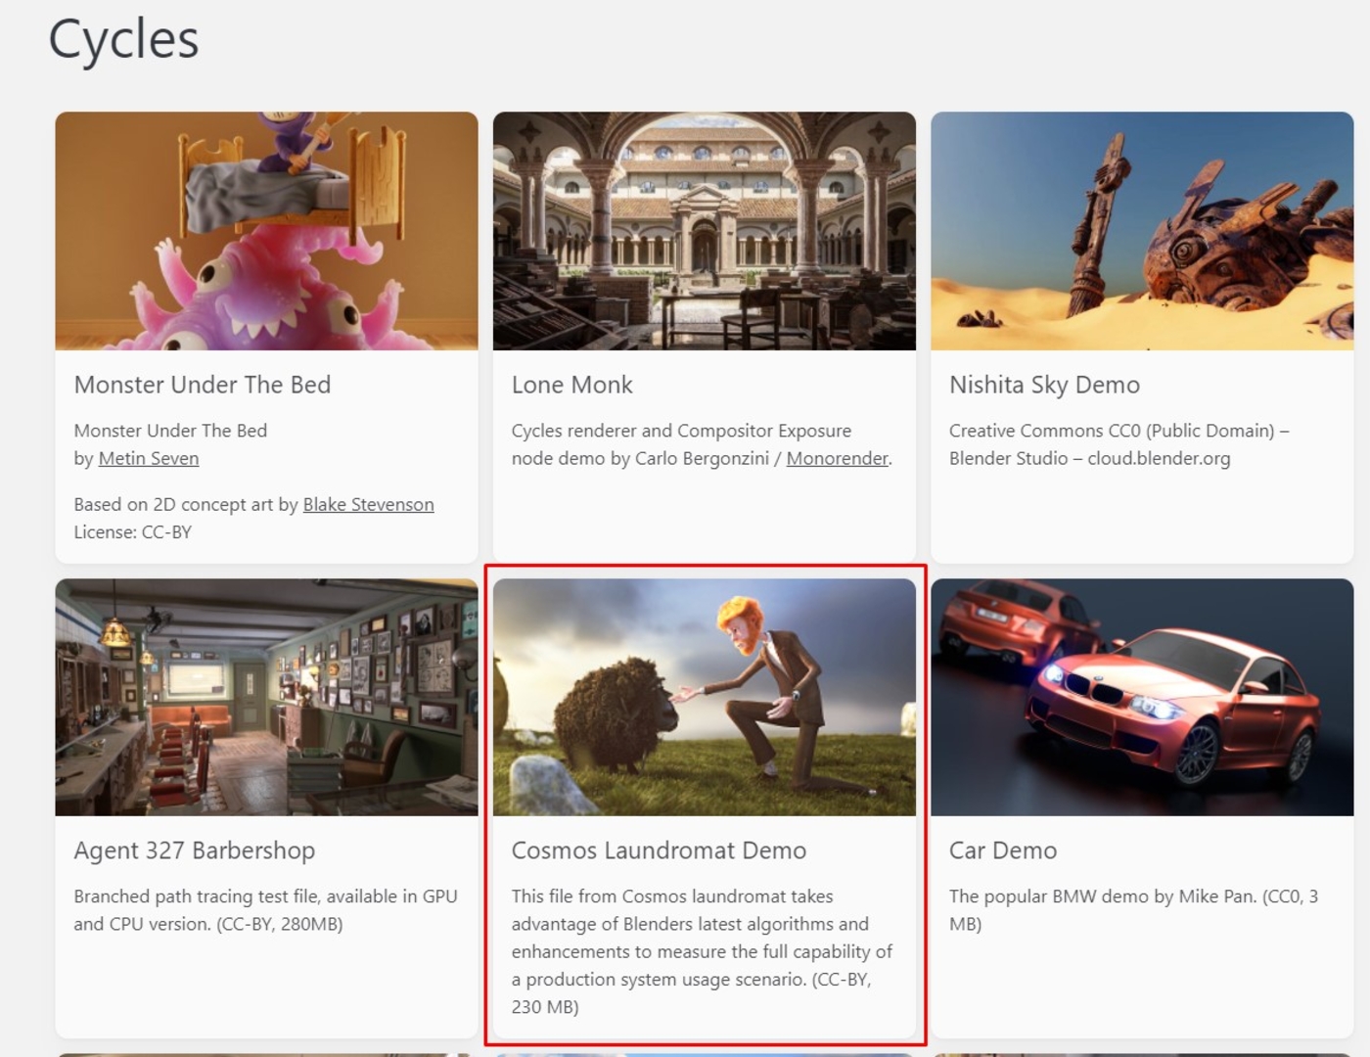This screenshot has height=1057, width=1370.
Task: Follow the Monorender link
Action: click(x=838, y=458)
